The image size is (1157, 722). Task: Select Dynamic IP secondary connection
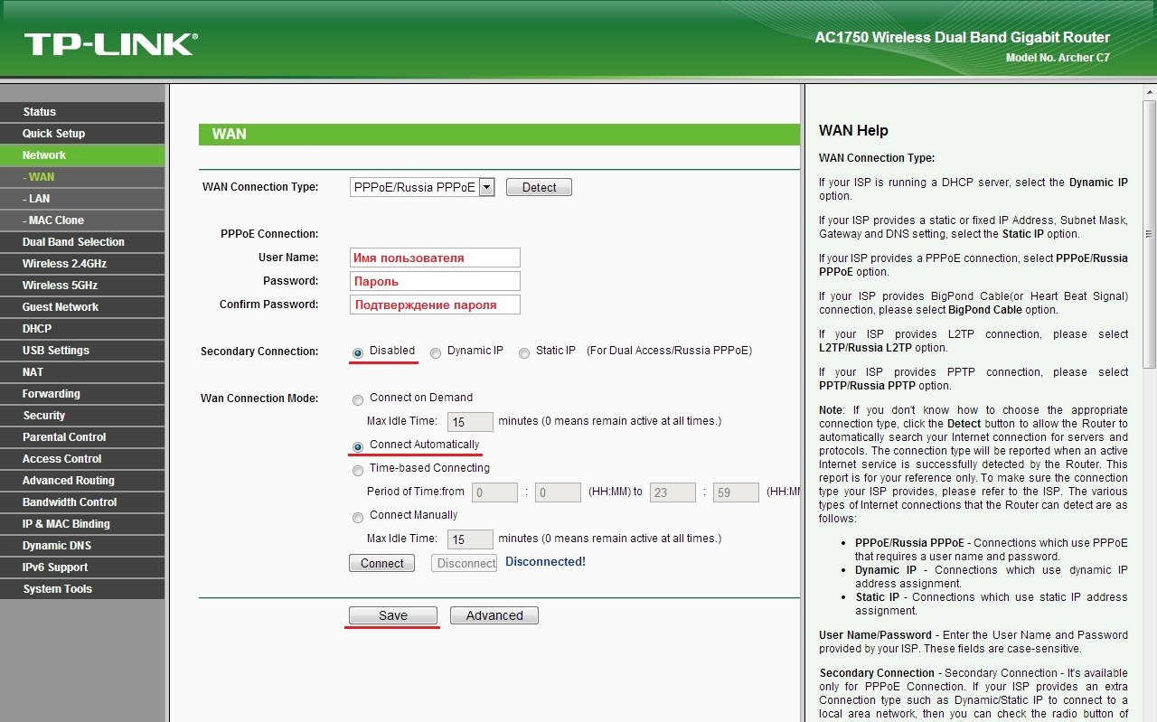point(436,352)
